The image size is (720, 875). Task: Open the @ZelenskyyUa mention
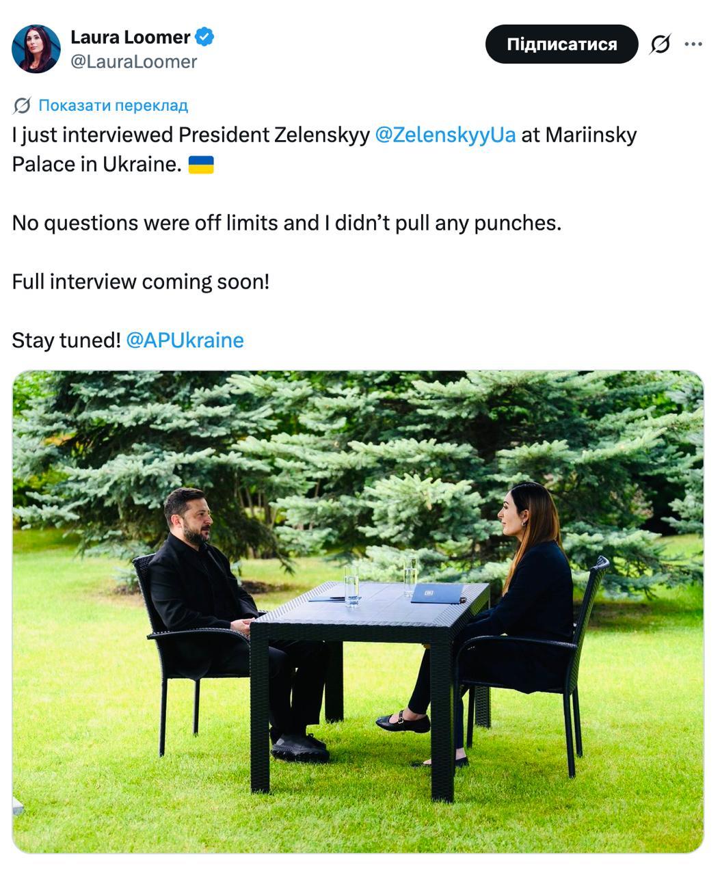[445, 135]
